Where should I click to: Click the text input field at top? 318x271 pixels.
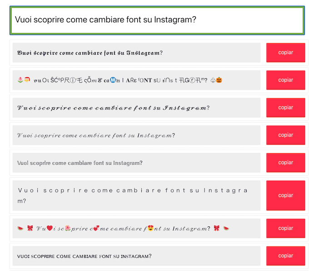pos(157,20)
